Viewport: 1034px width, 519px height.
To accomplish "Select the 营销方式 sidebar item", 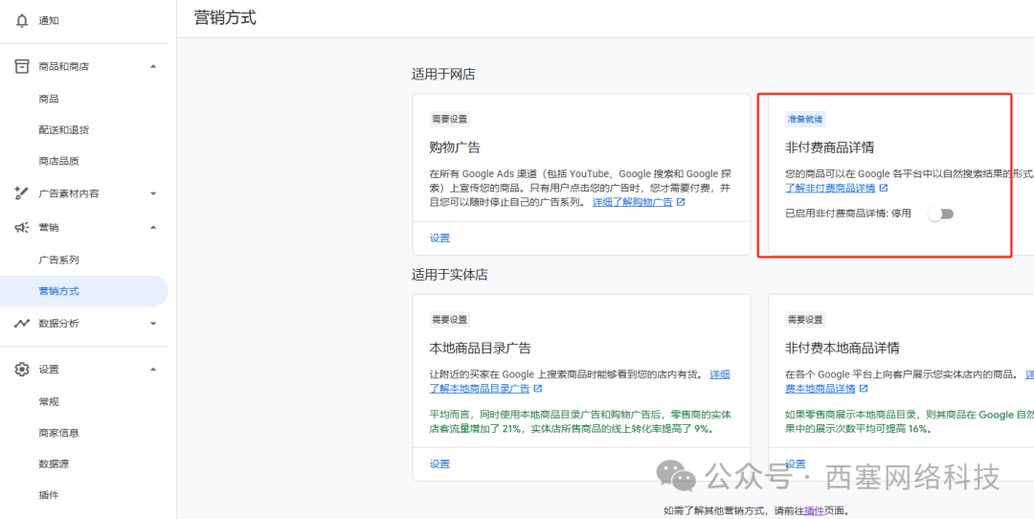I will tap(83, 291).
